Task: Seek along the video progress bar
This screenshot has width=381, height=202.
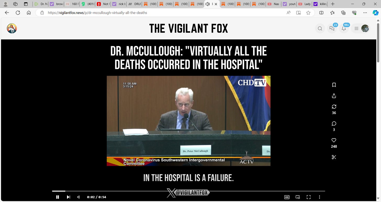Action: point(188,191)
